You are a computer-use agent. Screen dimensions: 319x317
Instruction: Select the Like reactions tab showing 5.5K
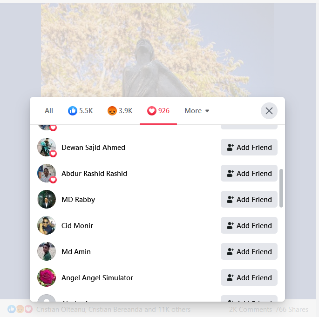[81, 111]
